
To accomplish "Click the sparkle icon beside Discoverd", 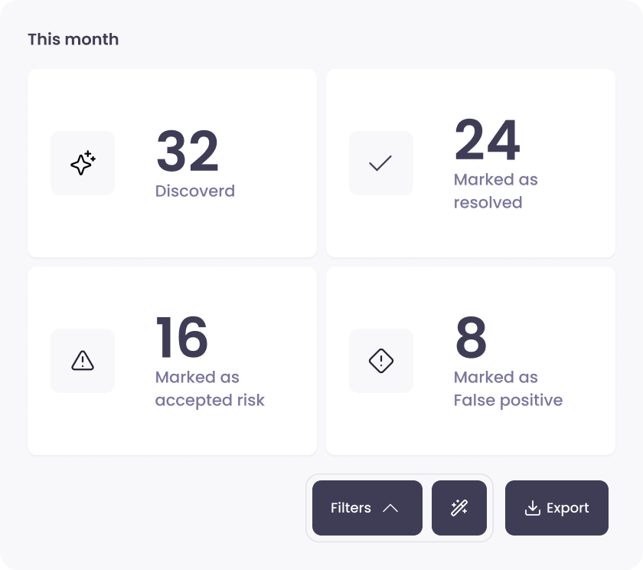I will [x=83, y=163].
